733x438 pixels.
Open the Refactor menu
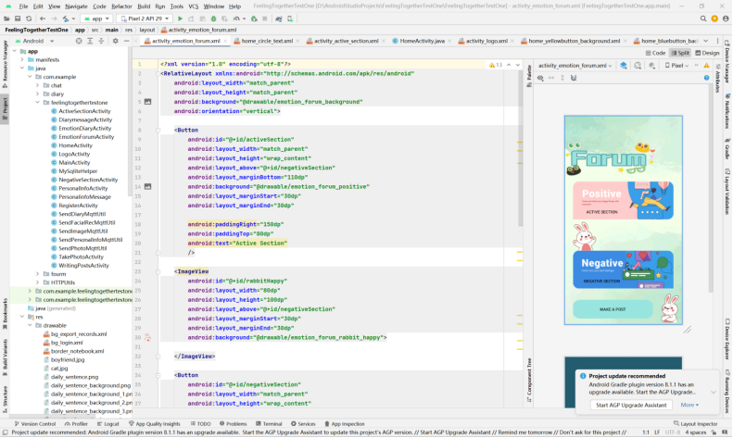click(x=121, y=6)
